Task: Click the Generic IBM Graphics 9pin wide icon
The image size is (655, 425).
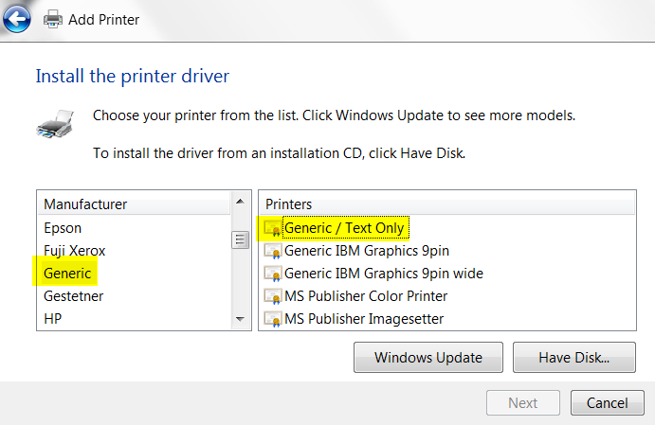Action: tap(273, 274)
